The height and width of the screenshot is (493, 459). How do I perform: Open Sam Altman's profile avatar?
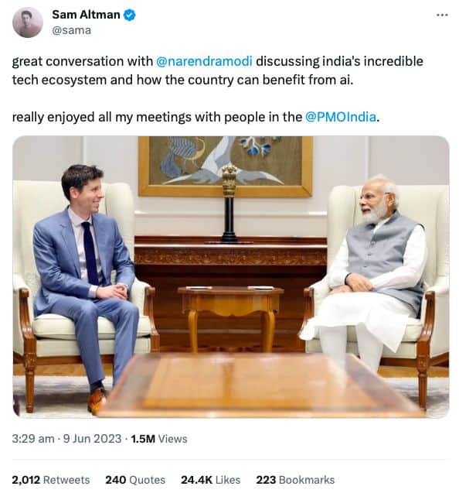point(28,22)
